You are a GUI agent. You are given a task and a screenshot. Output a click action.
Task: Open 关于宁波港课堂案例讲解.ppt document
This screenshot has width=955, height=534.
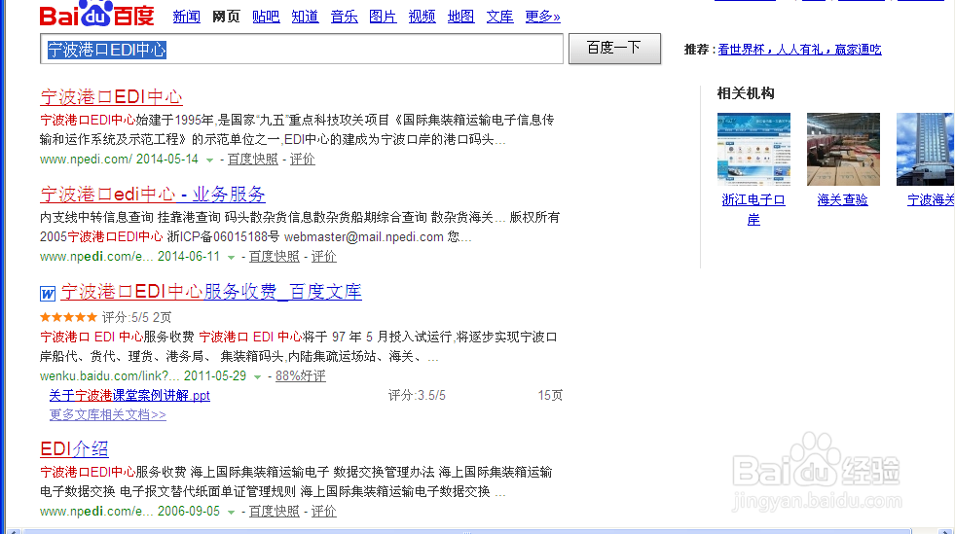coord(129,395)
